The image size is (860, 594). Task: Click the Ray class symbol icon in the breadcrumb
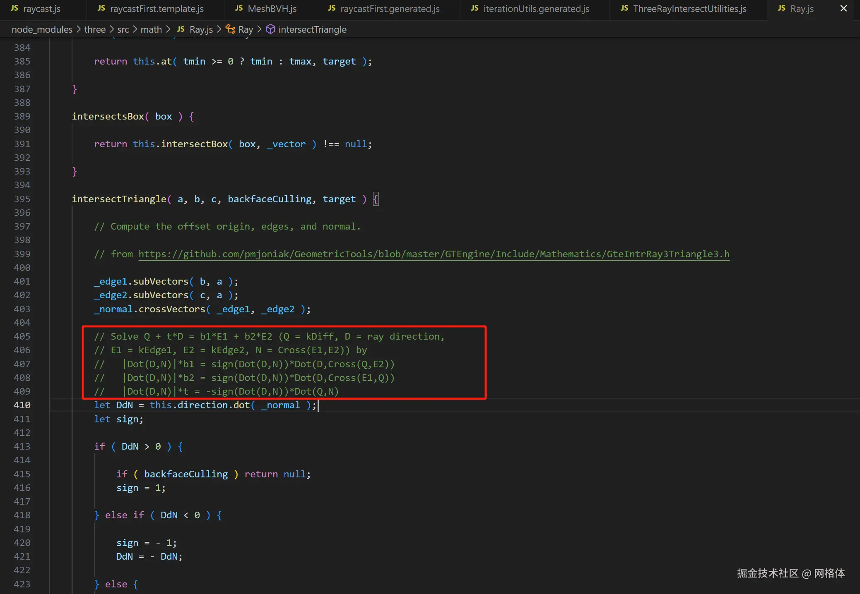230,29
